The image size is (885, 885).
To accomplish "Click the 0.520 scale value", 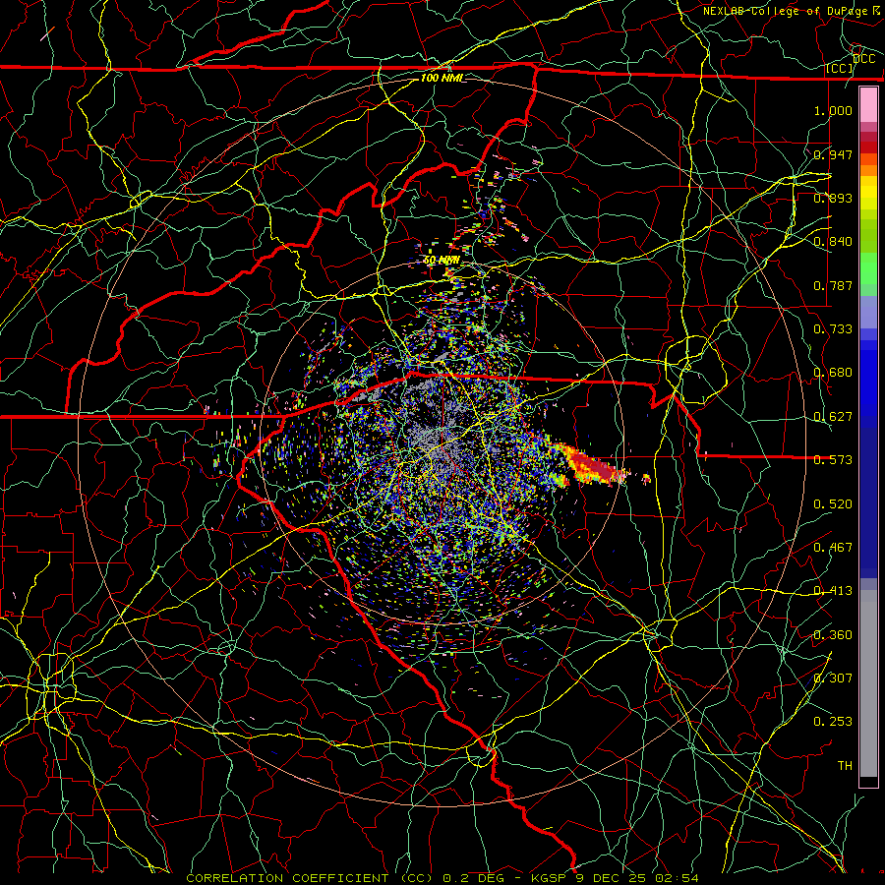I will [x=833, y=503].
